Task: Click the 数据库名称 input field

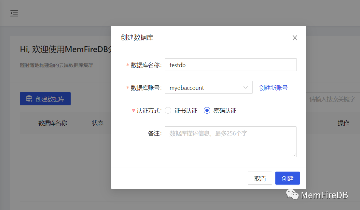Action: pos(231,65)
